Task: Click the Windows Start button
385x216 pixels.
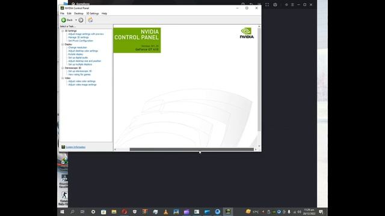Action: click(x=62, y=212)
